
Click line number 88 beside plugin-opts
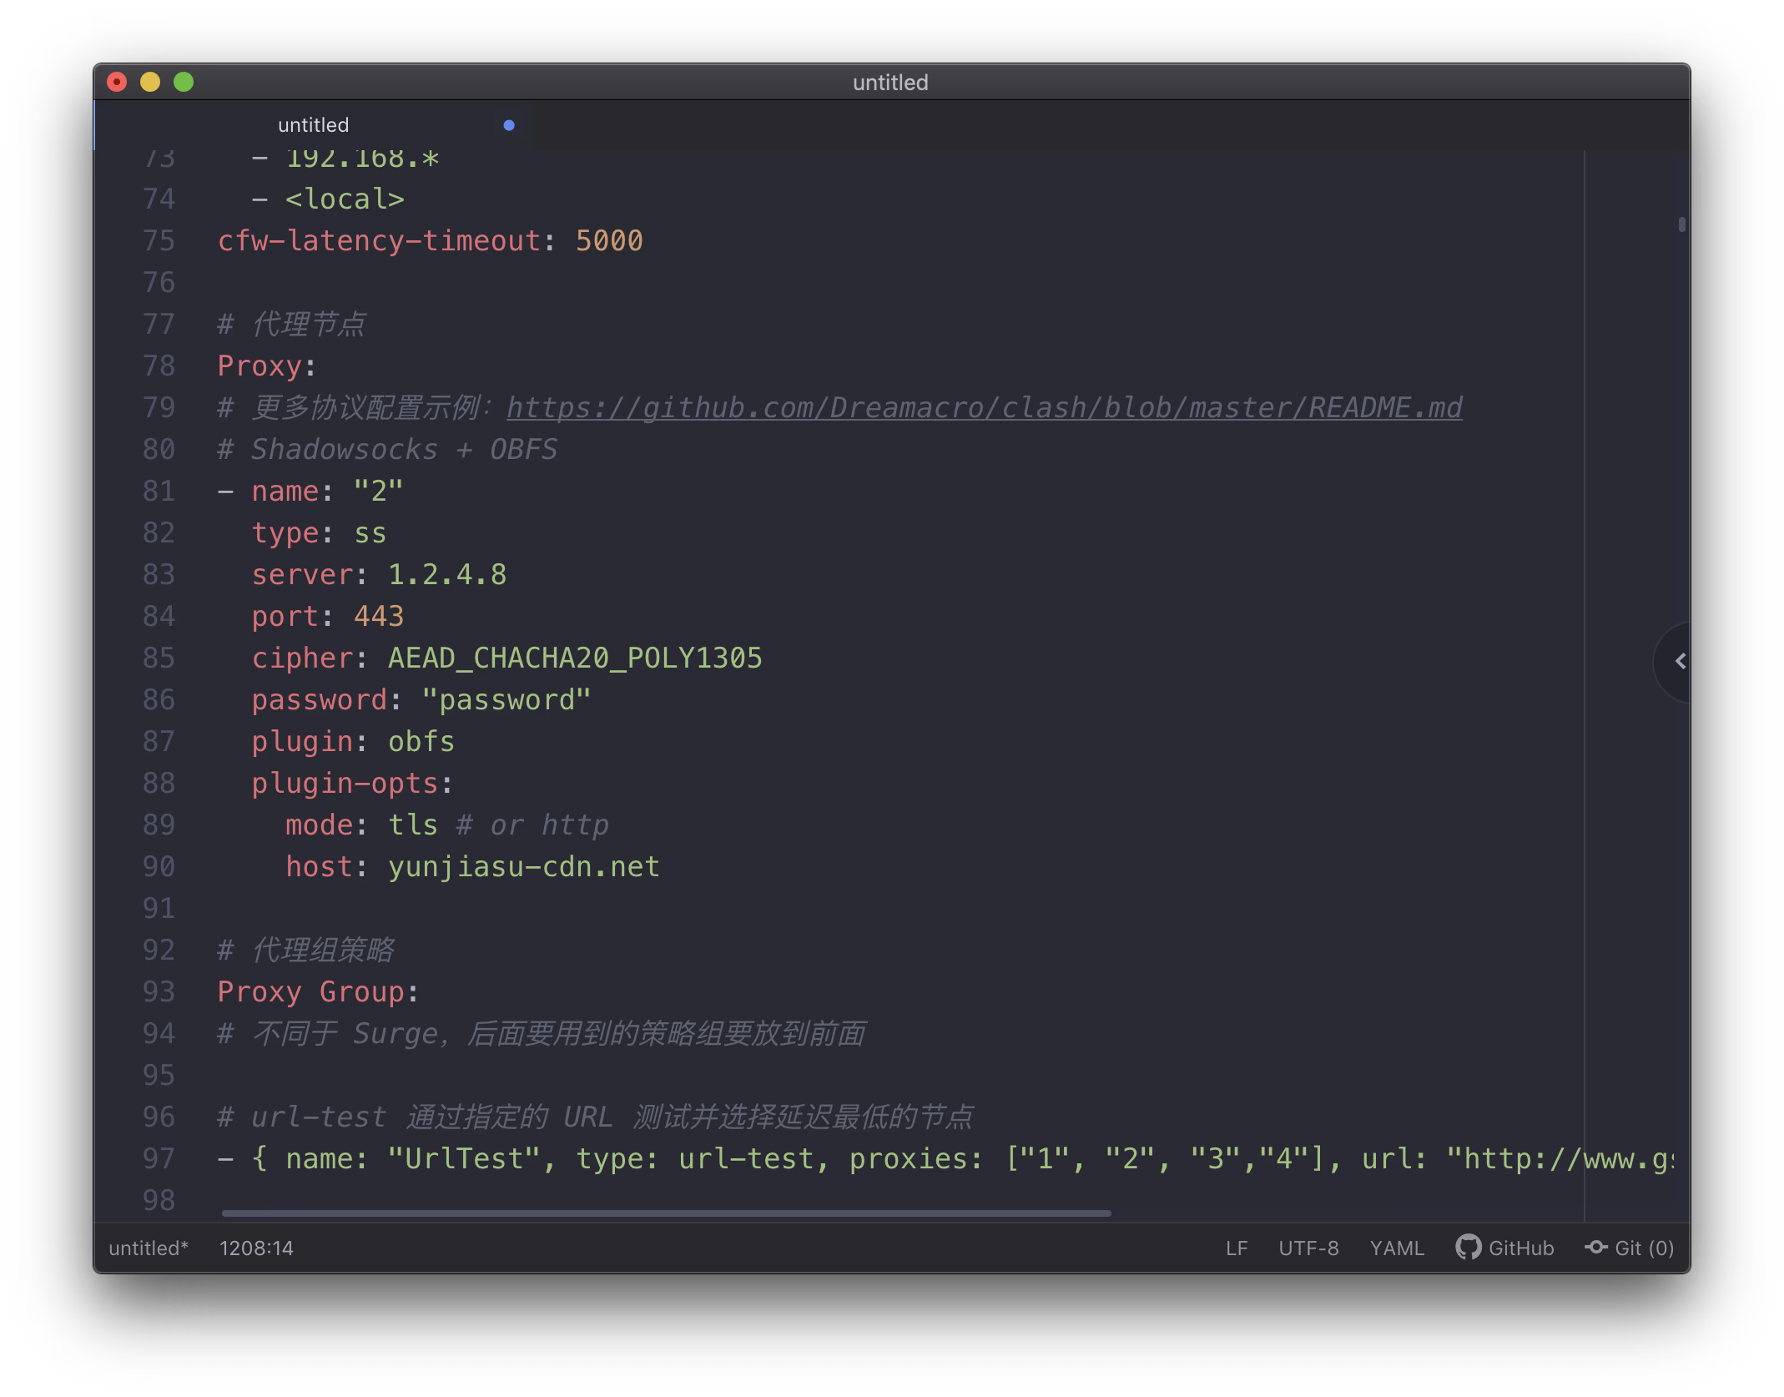pyautogui.click(x=159, y=783)
